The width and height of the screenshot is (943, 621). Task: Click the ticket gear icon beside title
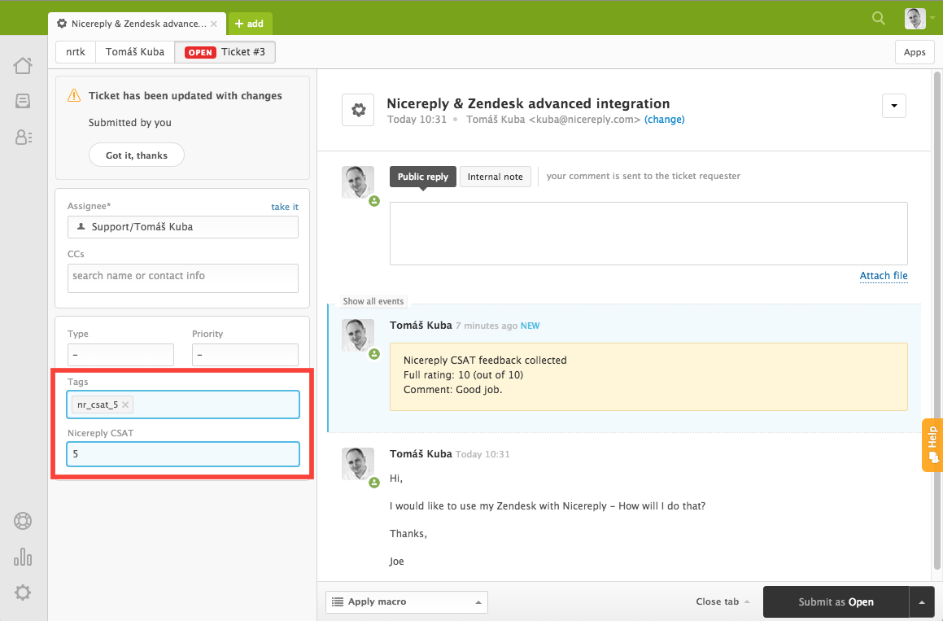coord(359,110)
